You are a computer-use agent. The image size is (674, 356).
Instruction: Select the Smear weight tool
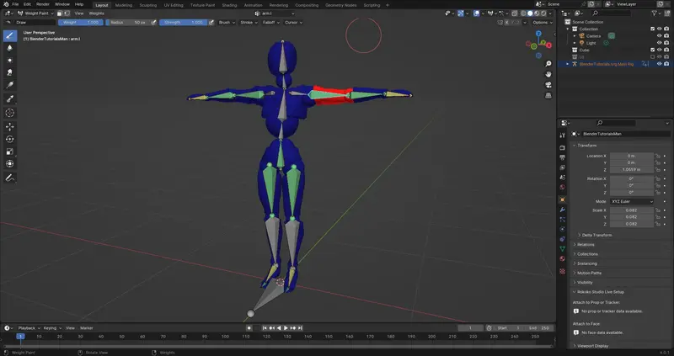[x=10, y=72]
